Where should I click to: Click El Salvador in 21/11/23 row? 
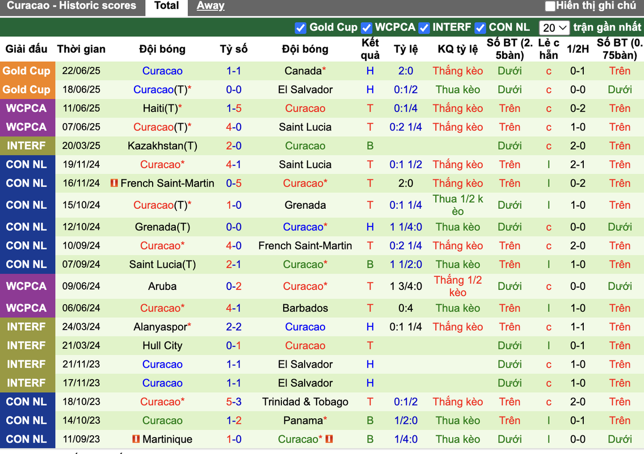tap(305, 364)
